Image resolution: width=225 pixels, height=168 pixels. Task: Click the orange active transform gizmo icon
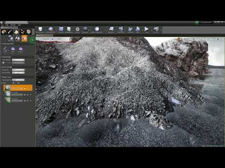click(179, 39)
